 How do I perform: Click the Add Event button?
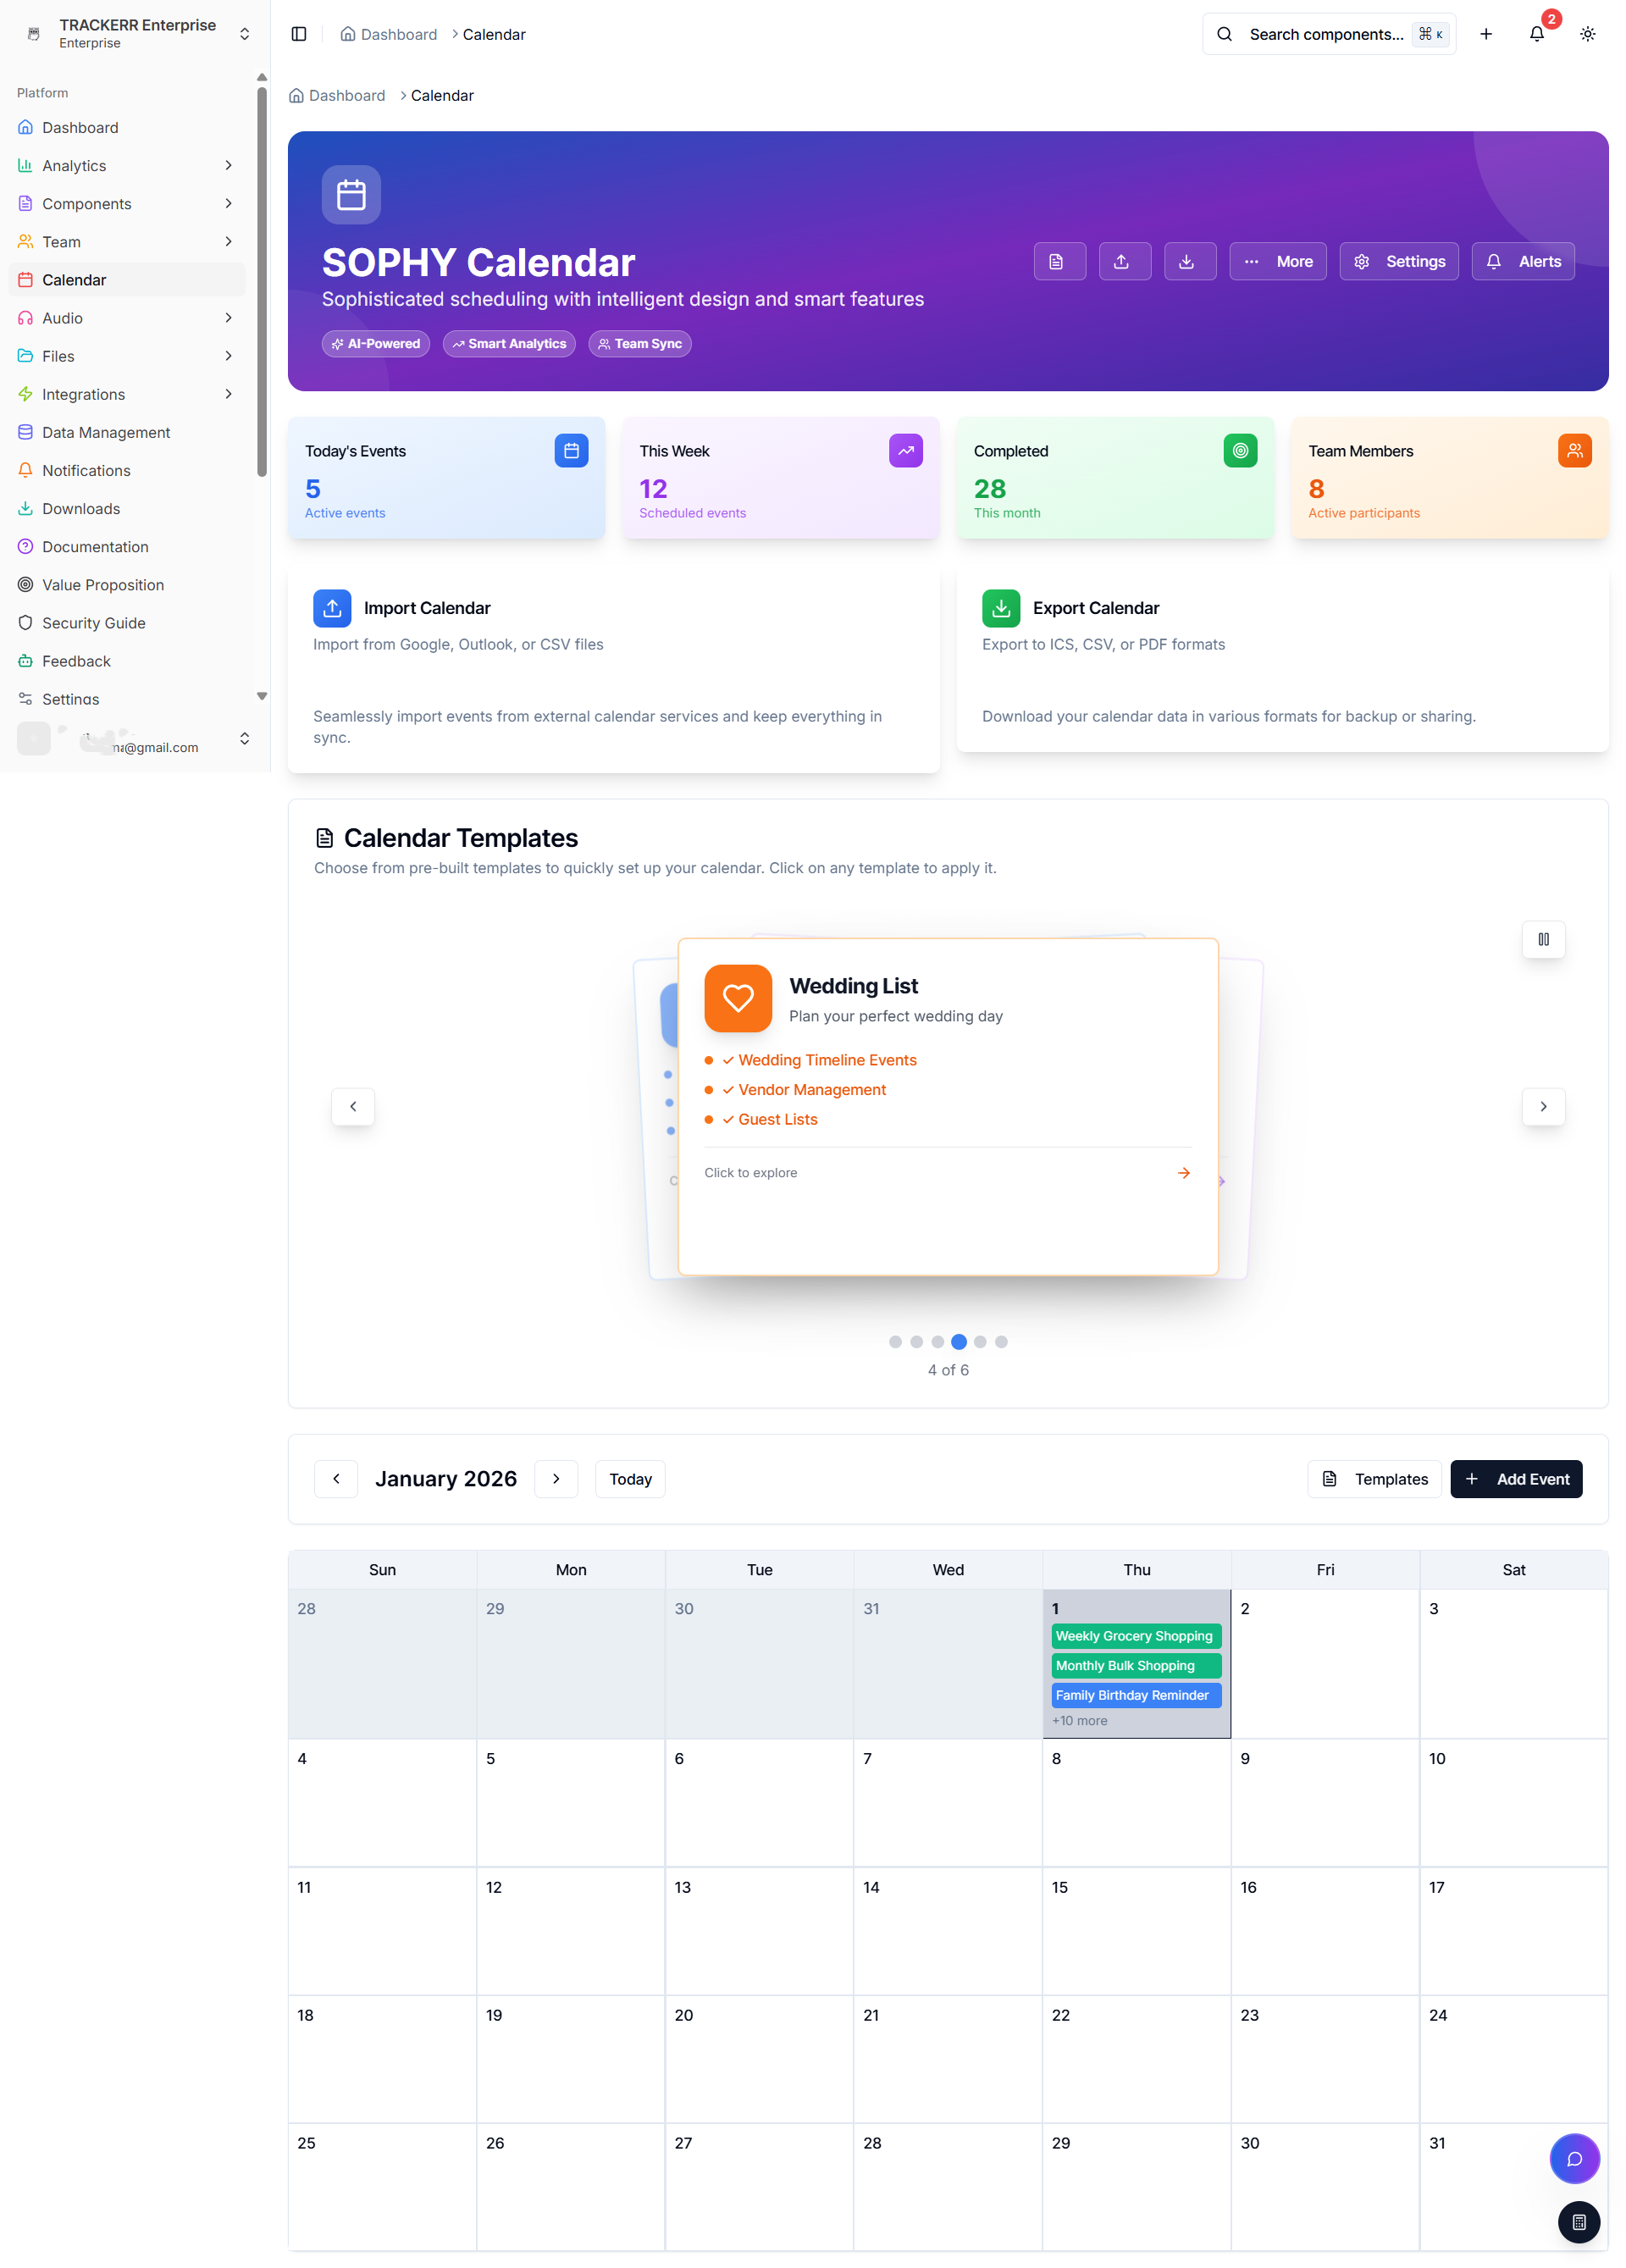(1516, 1479)
